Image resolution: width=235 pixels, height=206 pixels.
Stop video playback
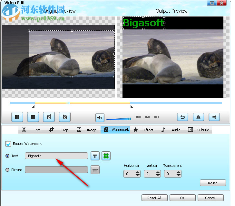tap(33, 117)
